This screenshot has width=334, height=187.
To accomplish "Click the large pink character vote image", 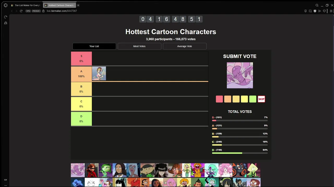I will click(x=240, y=75).
